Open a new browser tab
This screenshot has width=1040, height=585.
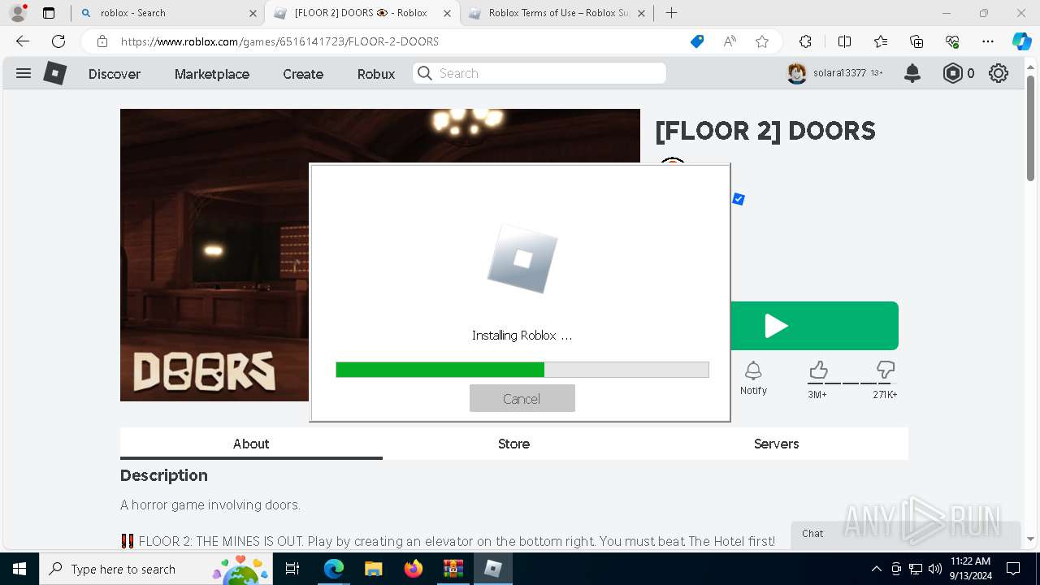671,13
